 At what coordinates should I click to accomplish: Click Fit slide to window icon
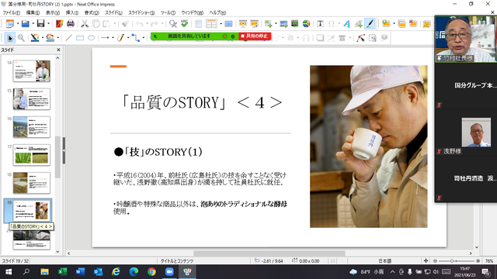pos(426,261)
